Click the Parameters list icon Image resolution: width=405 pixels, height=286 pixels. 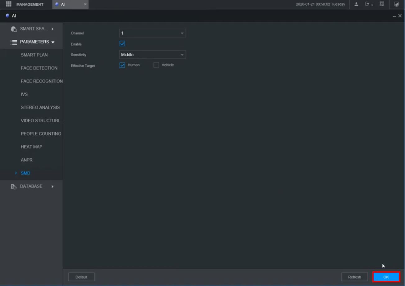coord(14,42)
